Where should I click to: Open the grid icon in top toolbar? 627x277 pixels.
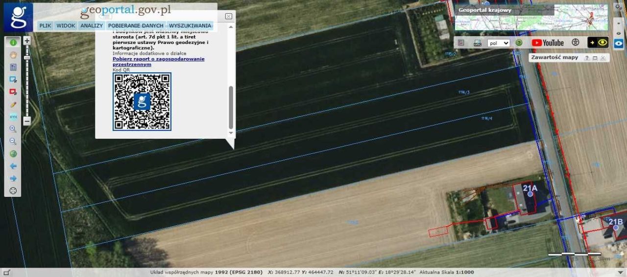click(x=461, y=43)
